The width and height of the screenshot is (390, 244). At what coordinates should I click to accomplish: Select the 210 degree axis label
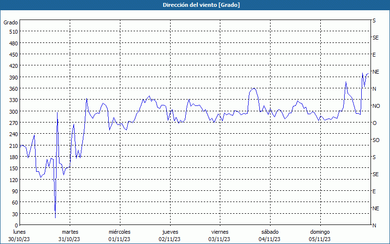[14, 146]
